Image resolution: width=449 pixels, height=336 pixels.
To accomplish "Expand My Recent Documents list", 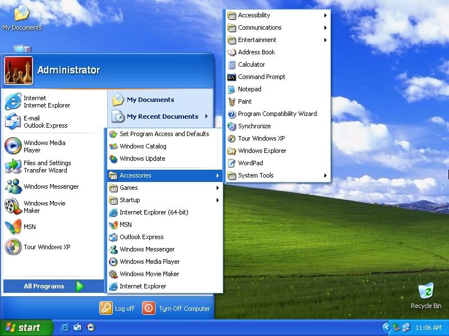I will click(162, 116).
